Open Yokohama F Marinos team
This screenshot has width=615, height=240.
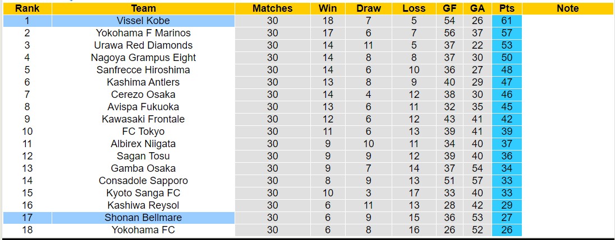pyautogui.click(x=143, y=33)
